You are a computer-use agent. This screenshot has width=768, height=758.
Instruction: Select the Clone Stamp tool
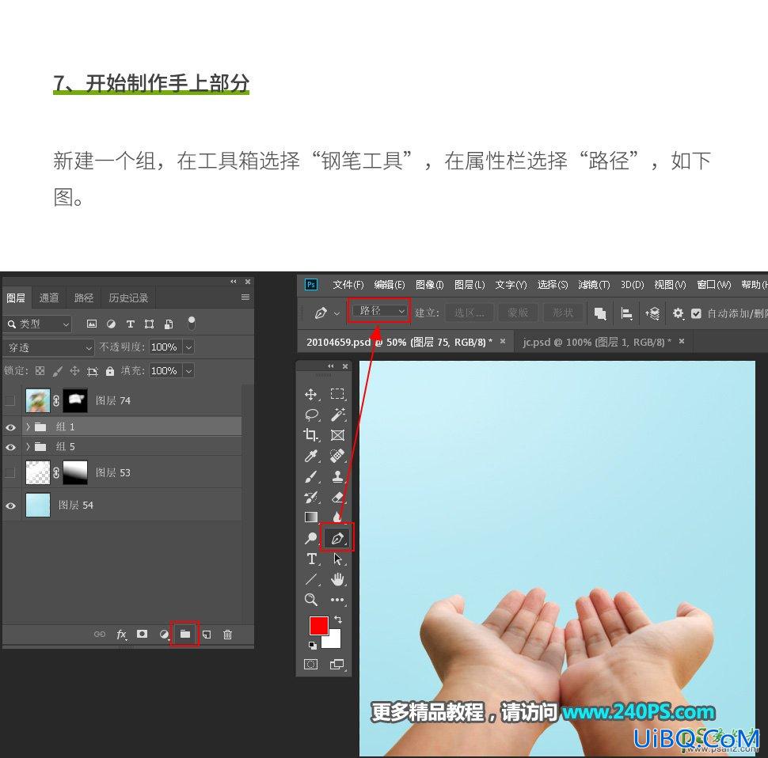337,476
